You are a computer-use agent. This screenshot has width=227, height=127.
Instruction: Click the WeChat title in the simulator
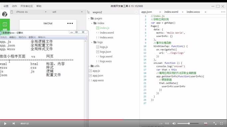pyautogui.click(x=48, y=23)
